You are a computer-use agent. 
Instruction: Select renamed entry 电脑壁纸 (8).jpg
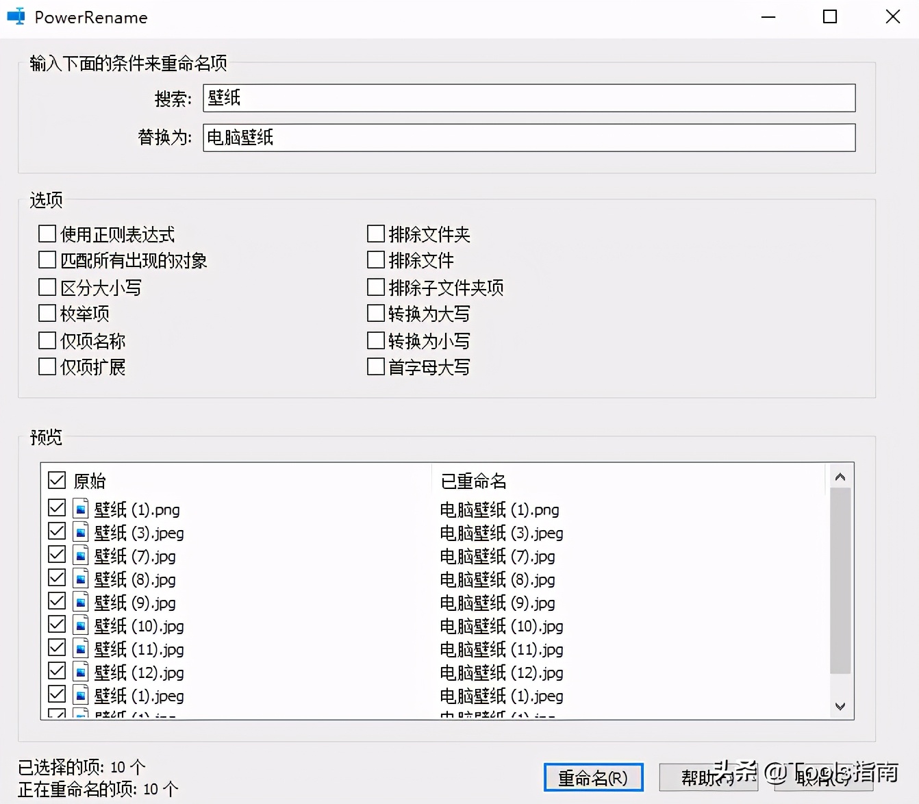(497, 579)
